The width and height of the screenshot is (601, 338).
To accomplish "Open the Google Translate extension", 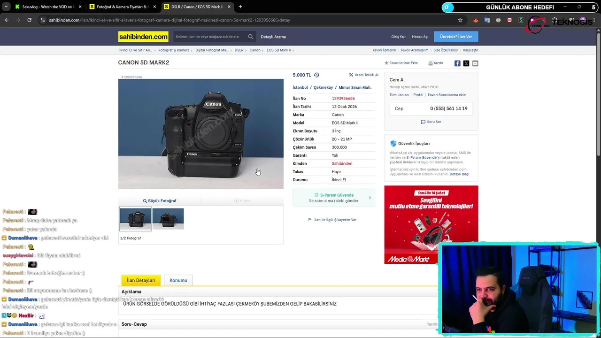I will (487, 20).
